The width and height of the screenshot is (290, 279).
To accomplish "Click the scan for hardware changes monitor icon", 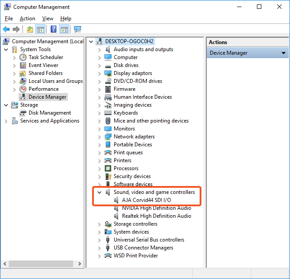I will point(78,30).
